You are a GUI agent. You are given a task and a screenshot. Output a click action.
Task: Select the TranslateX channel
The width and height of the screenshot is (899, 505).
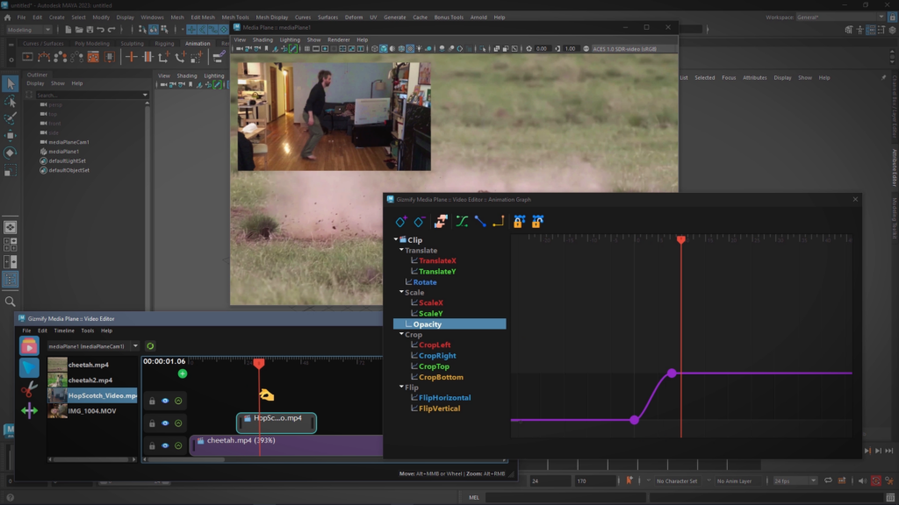(437, 261)
